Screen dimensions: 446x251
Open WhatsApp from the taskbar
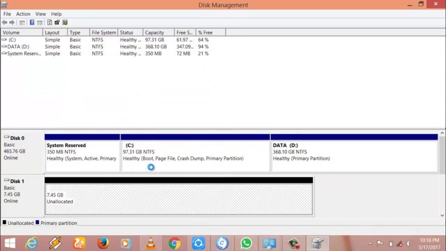point(246,243)
